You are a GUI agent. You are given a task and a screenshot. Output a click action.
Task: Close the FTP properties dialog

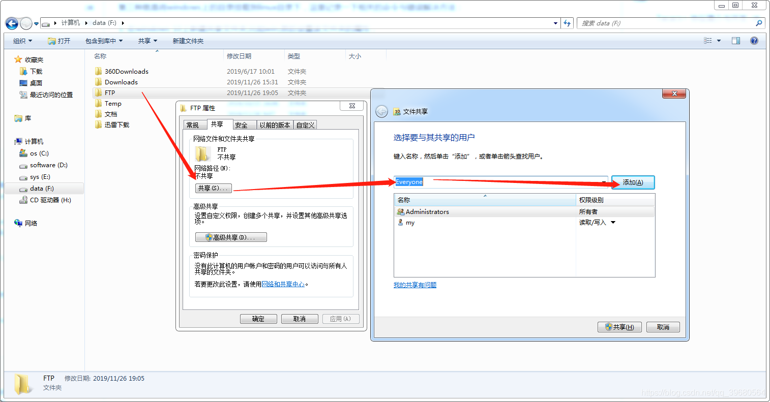coord(352,106)
